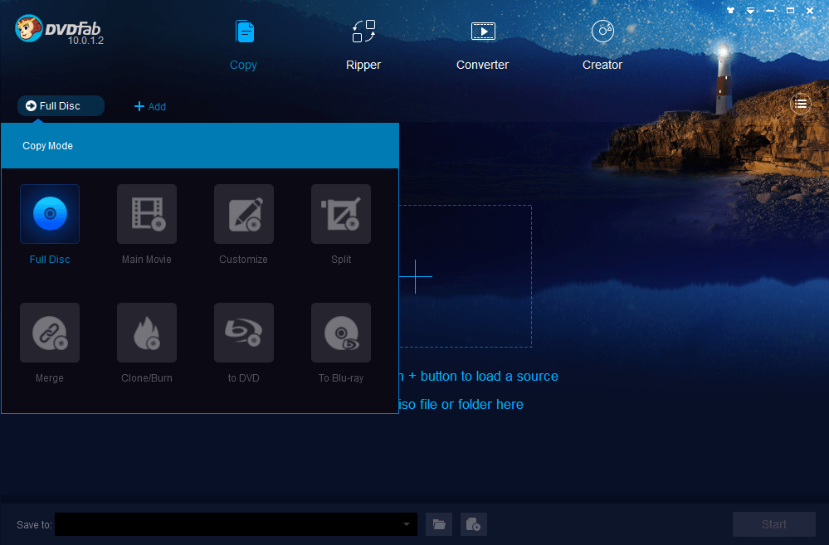The height and width of the screenshot is (545, 829).
Task: Switch to the Creator module
Action: pyautogui.click(x=602, y=41)
